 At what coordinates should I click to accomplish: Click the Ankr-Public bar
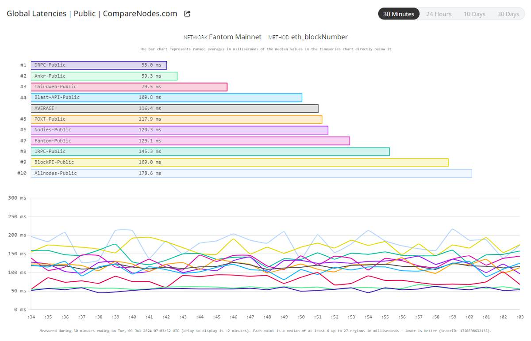104,76
